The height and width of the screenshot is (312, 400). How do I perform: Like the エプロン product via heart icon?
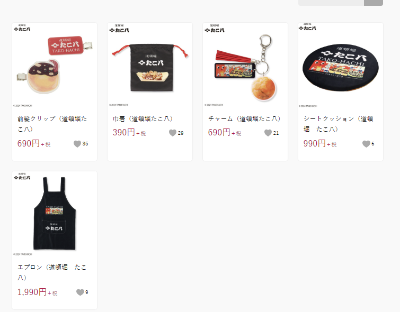(80, 292)
